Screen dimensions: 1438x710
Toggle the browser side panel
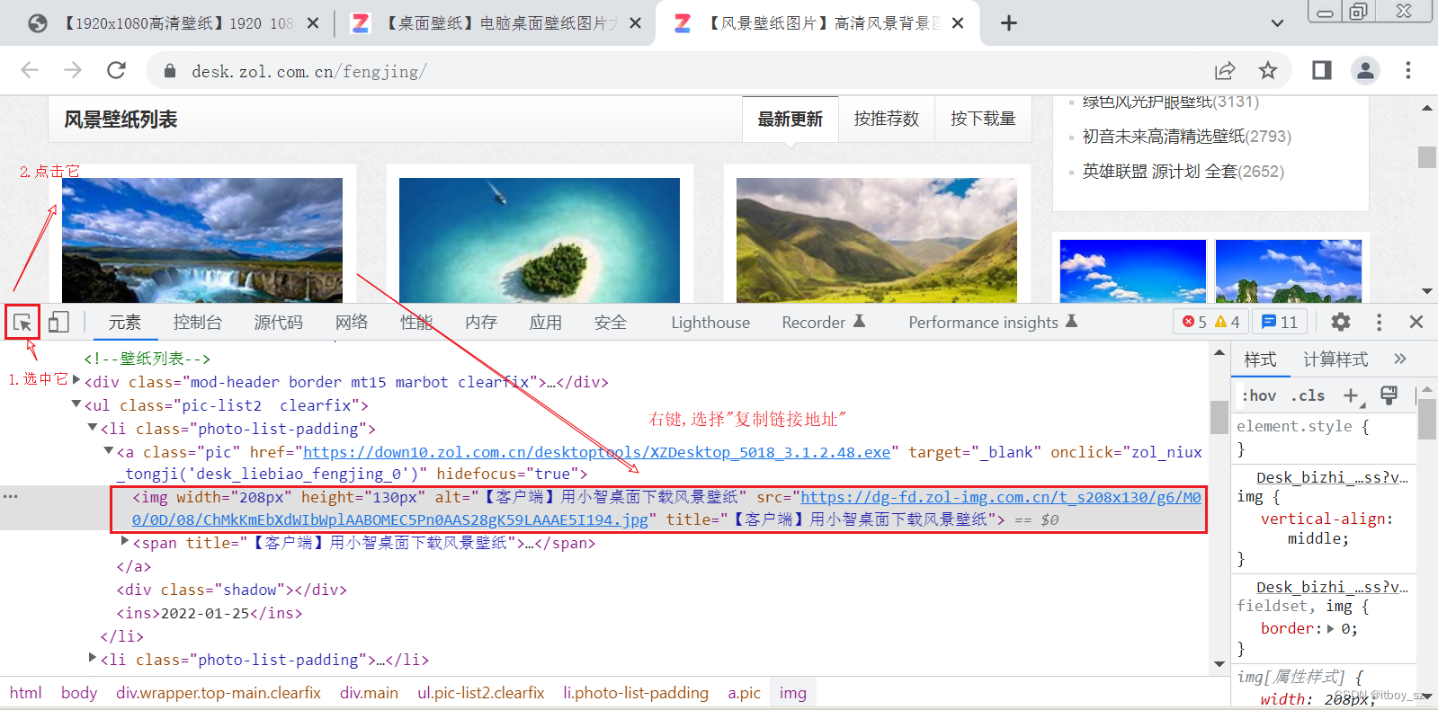tap(1322, 70)
